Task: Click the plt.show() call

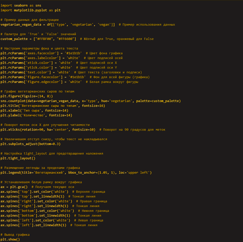Action: pyautogui.click(x=10, y=239)
